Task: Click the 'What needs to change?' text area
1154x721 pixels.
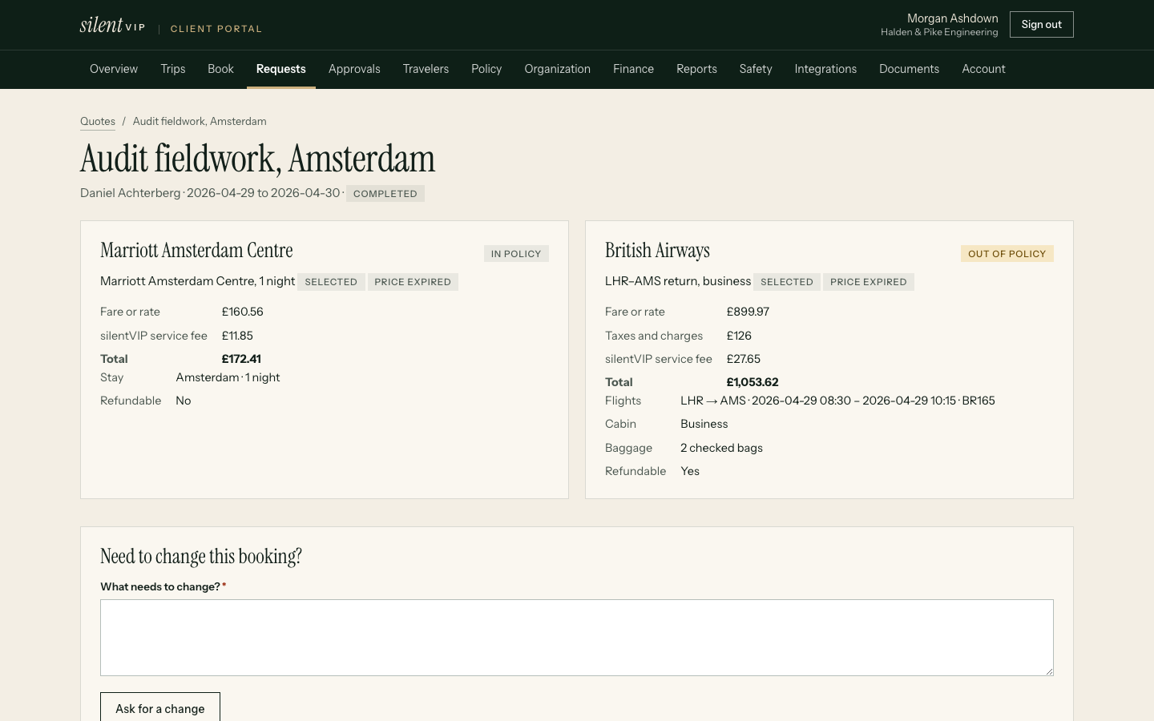Action: click(x=577, y=638)
